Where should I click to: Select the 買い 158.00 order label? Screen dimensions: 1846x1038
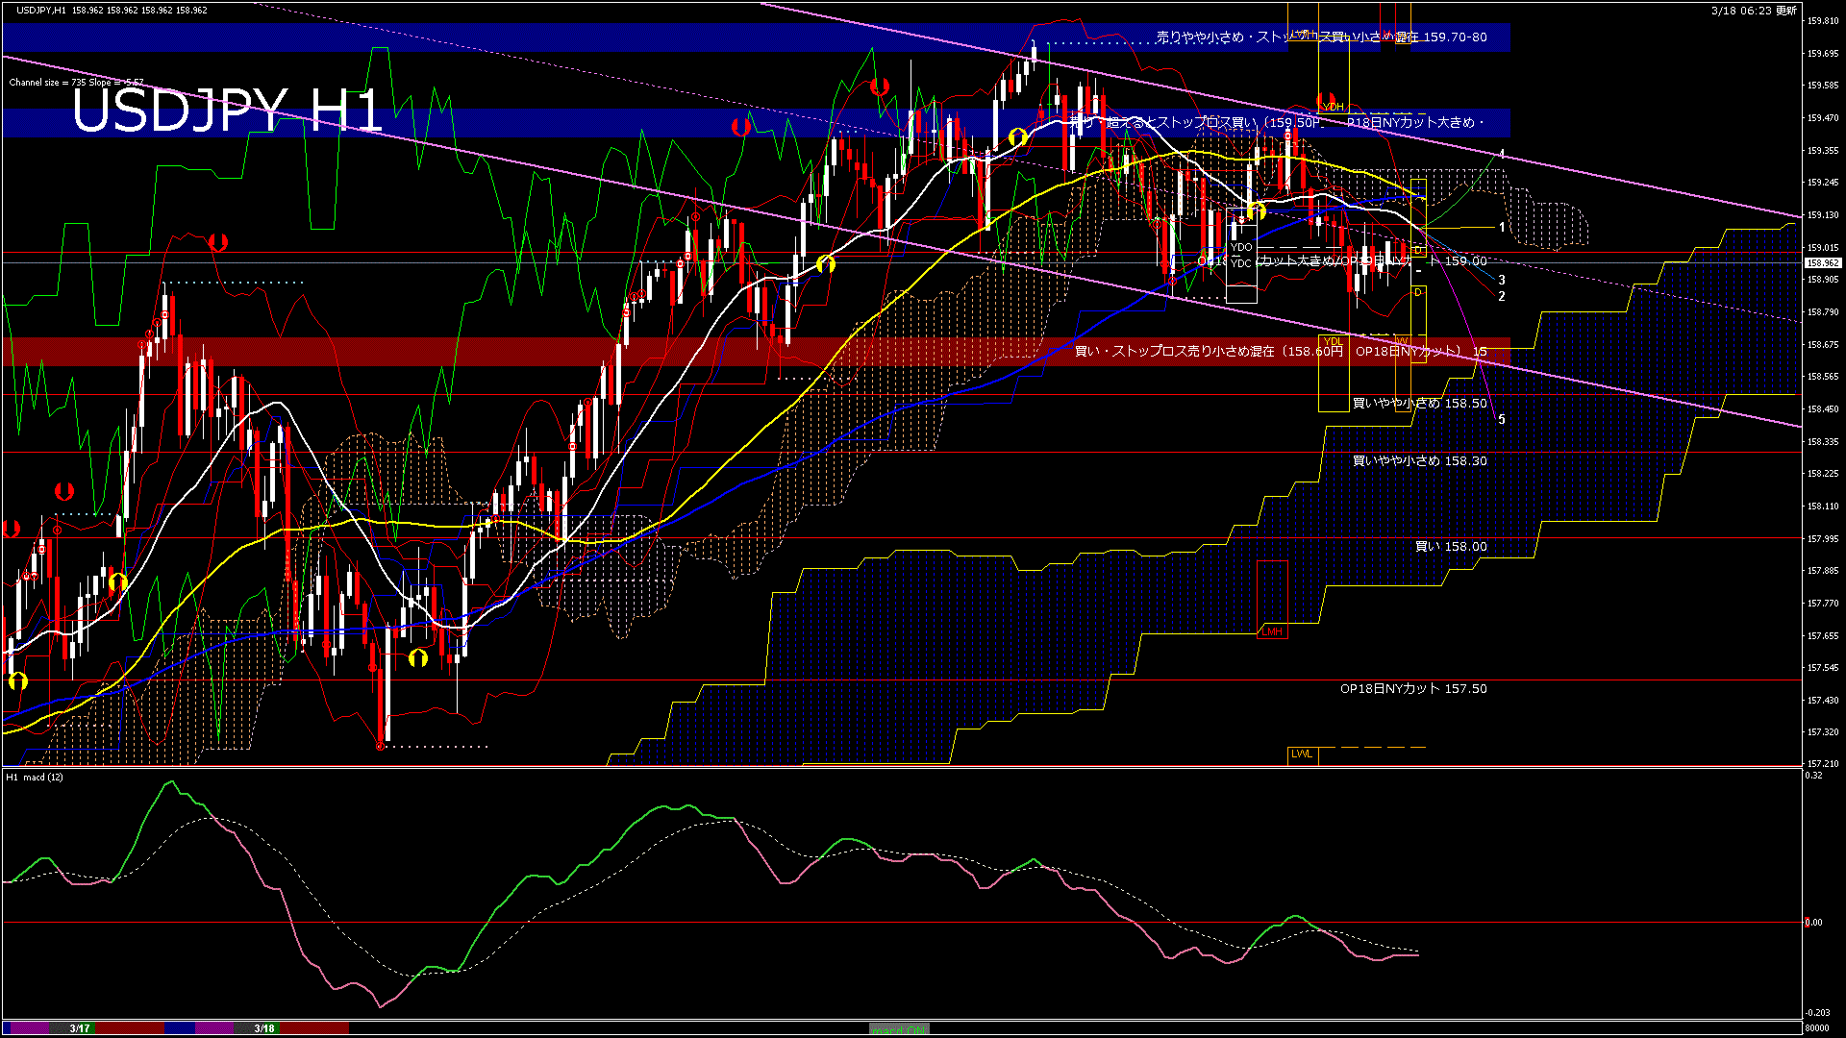(x=1450, y=547)
